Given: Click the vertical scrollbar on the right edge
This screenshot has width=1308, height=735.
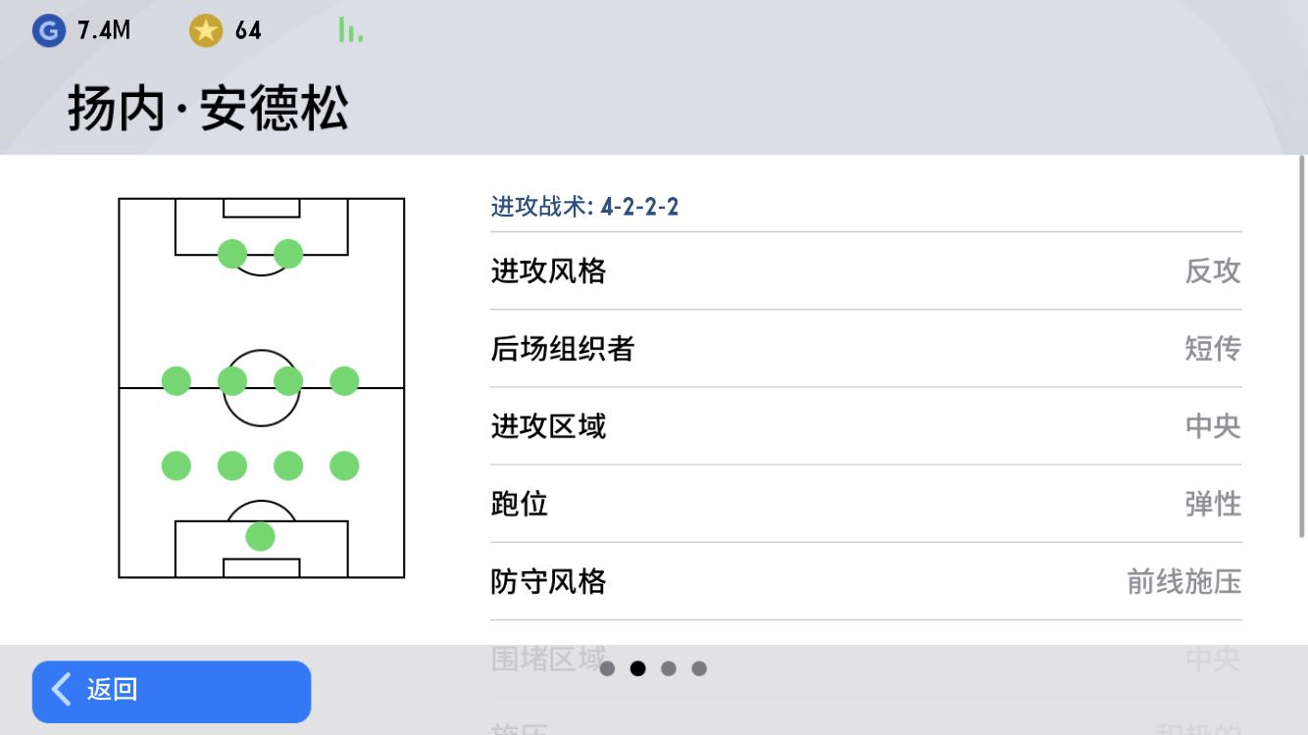Looking at the screenshot, I should (1302, 346).
